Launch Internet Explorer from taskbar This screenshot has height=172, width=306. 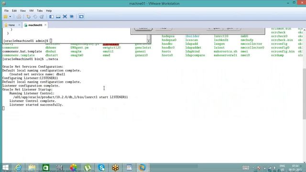(18, 168)
